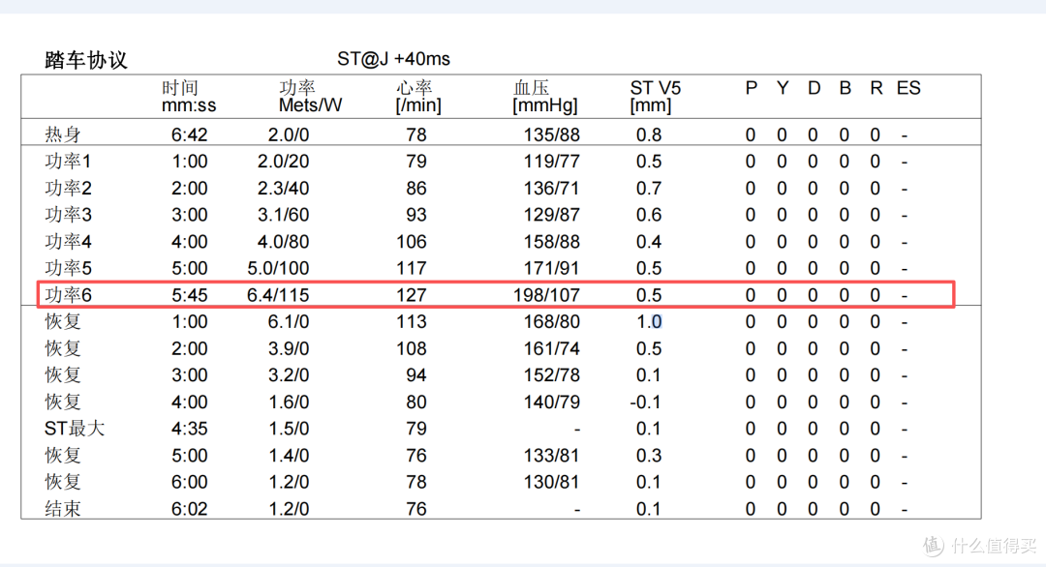1046x567 pixels.
Task: Click the time value 4:35
Action: 190,429
